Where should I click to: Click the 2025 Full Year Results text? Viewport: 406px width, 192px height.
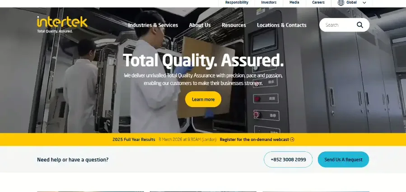point(134,140)
